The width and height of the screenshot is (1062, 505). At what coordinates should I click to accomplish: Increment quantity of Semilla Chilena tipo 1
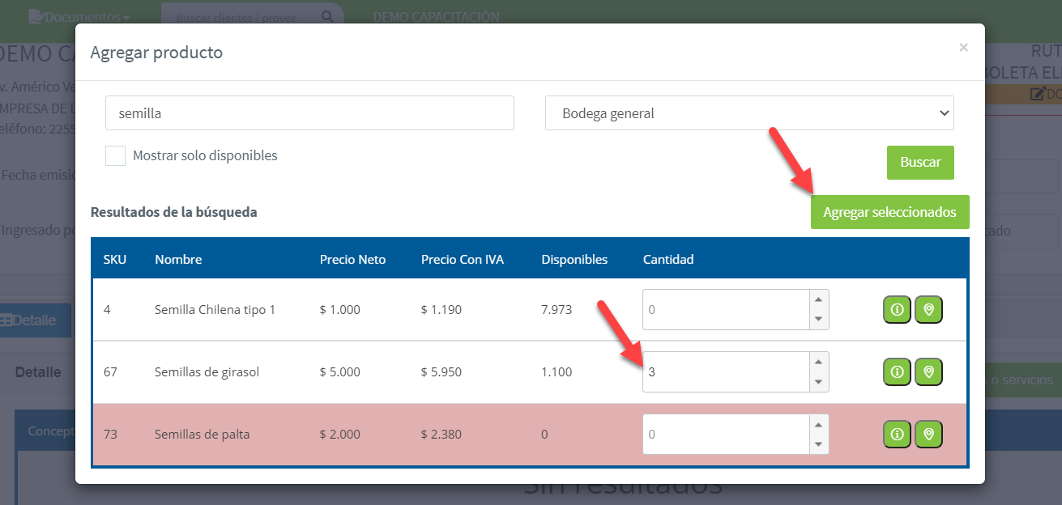coord(818,300)
